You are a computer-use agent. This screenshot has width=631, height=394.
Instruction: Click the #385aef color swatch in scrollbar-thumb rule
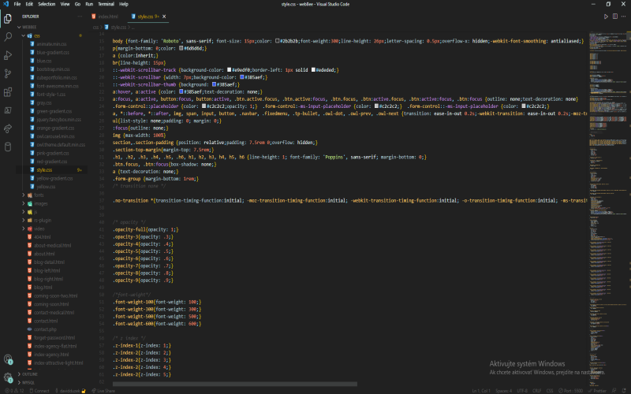point(215,84)
